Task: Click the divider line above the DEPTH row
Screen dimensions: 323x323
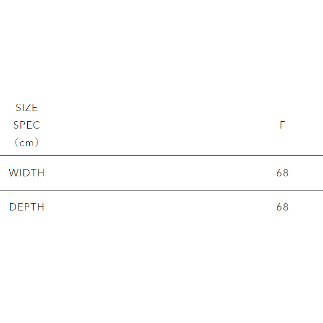Action: [161, 190]
